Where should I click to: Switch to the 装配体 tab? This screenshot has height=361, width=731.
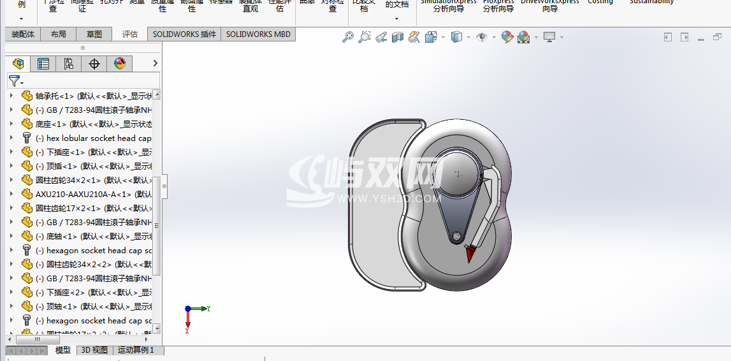(x=23, y=34)
